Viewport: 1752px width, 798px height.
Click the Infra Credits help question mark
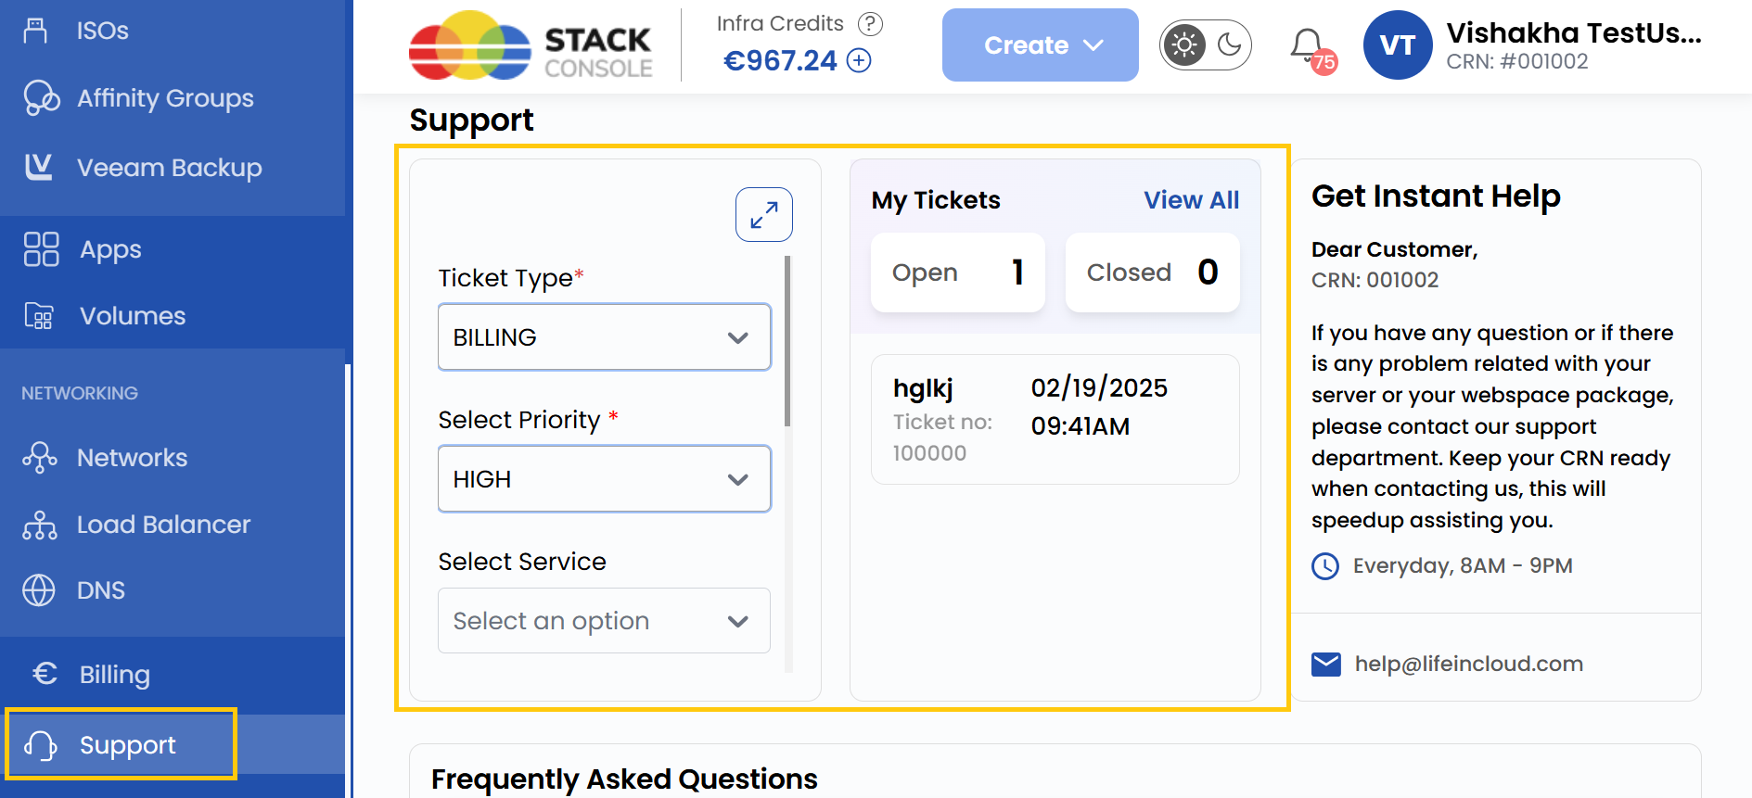coord(869,24)
